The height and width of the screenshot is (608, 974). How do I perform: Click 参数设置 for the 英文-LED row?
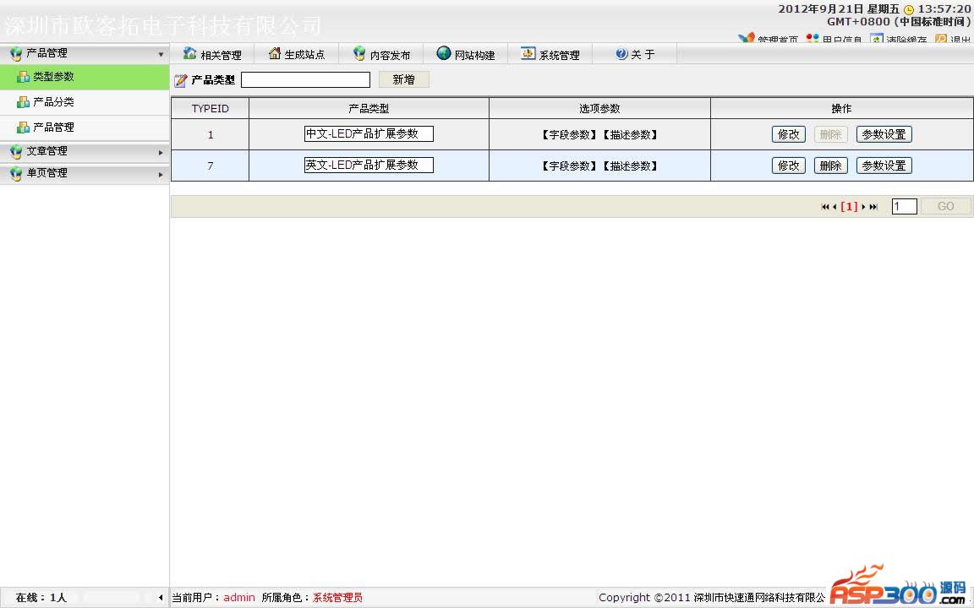point(884,166)
